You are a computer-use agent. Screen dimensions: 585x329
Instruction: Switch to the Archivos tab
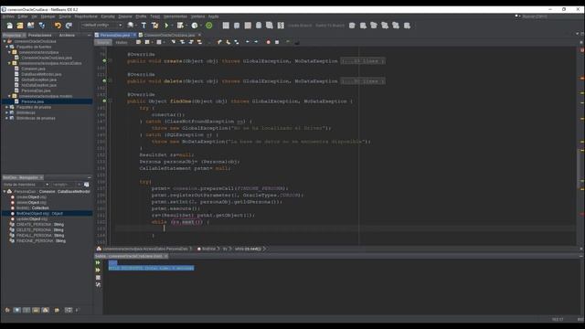tap(67, 35)
